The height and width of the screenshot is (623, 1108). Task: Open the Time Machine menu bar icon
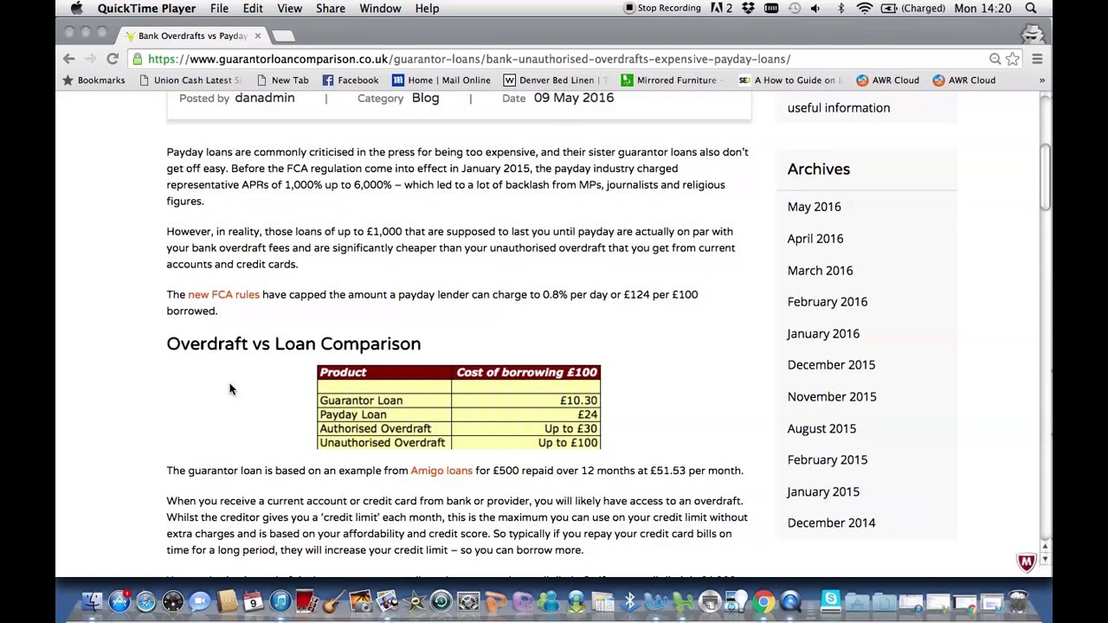795,8
